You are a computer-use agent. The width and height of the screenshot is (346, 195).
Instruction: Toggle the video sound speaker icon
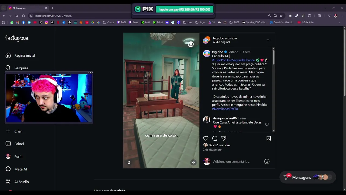pyautogui.click(x=193, y=162)
